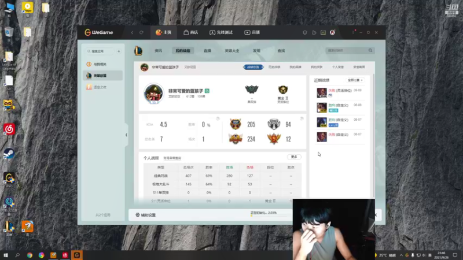Open the recent match dated 09-09
463x260 pixels.
[340, 93]
